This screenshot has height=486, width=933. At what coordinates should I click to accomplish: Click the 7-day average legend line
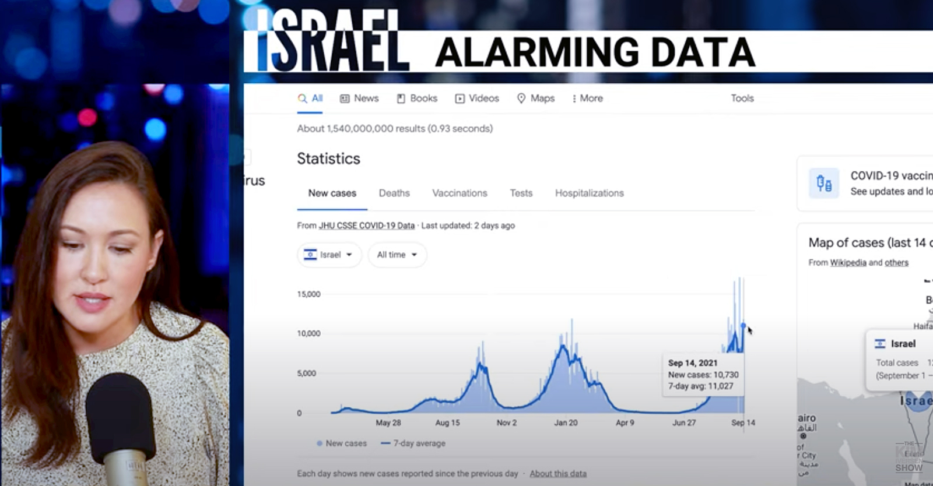click(x=385, y=443)
